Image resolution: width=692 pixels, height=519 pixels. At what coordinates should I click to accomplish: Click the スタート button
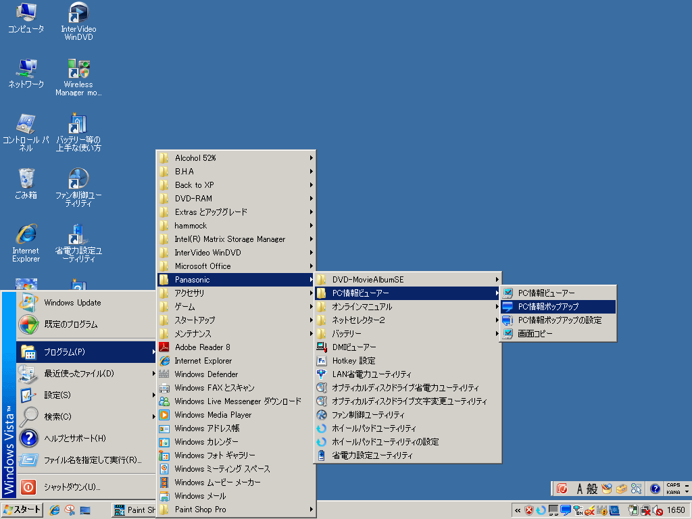[x=22, y=510]
